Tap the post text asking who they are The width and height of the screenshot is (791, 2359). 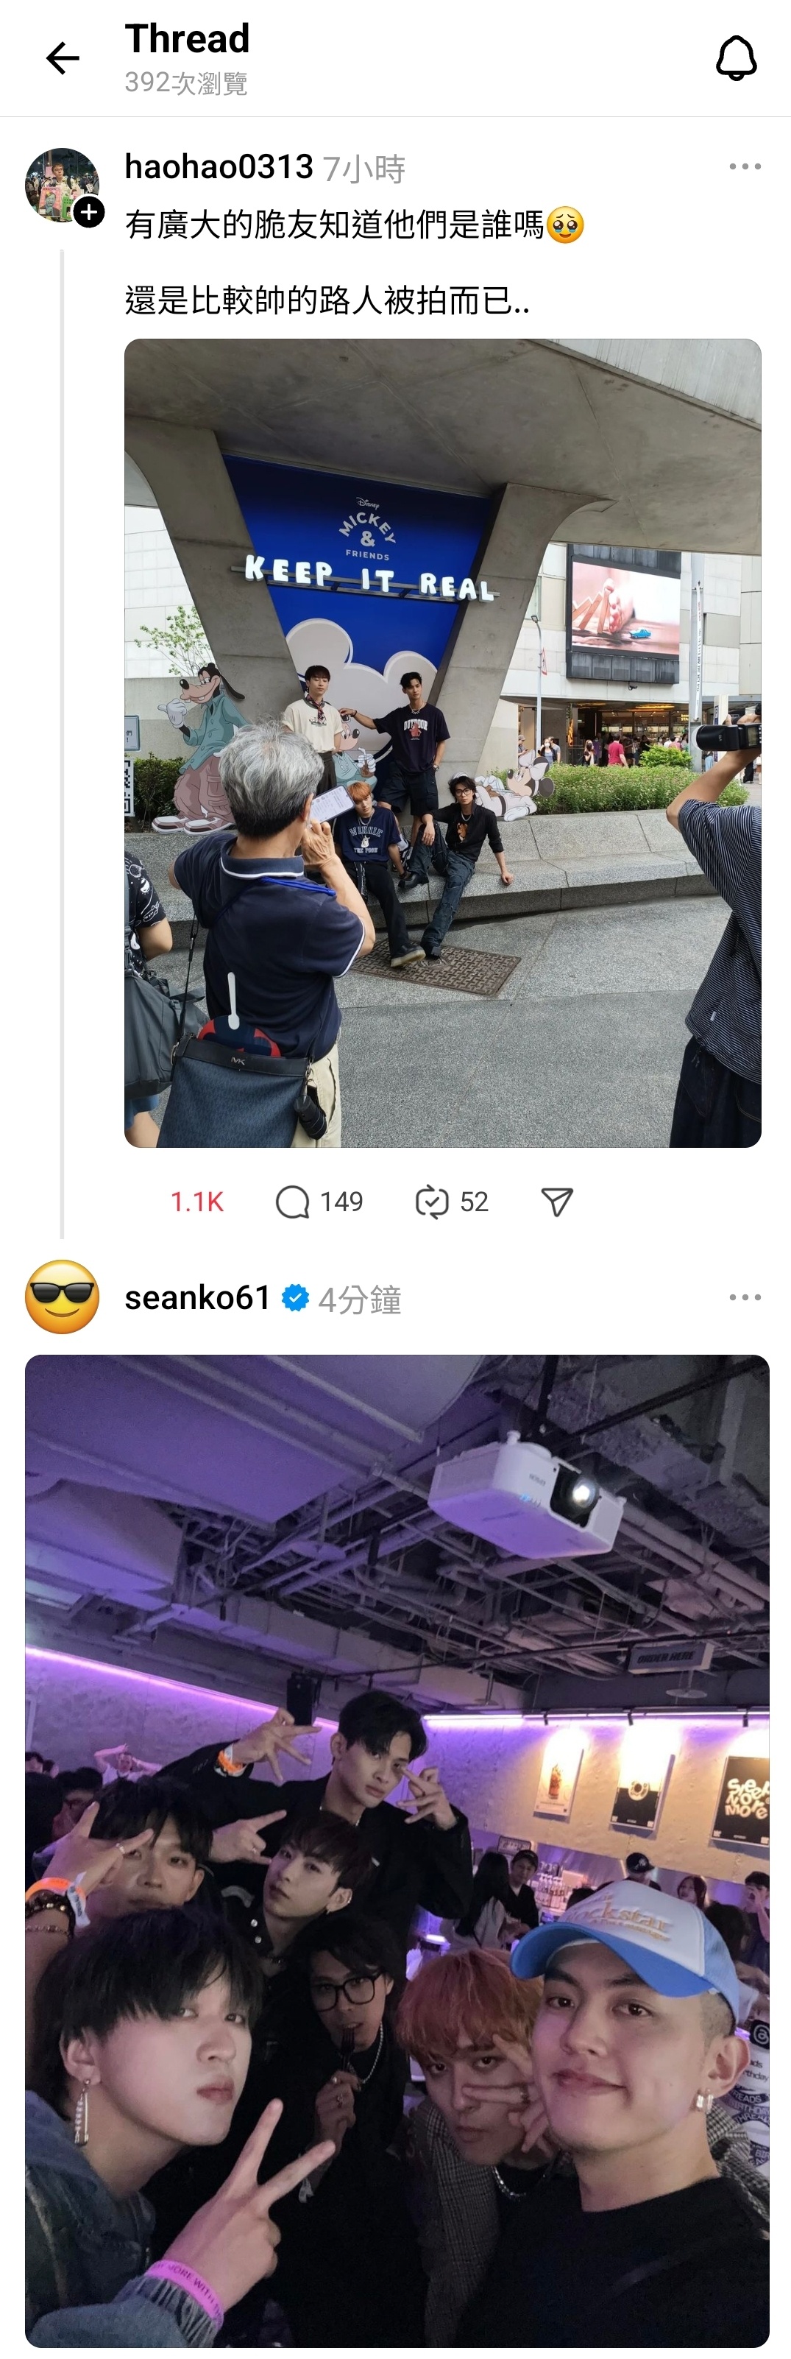(355, 225)
